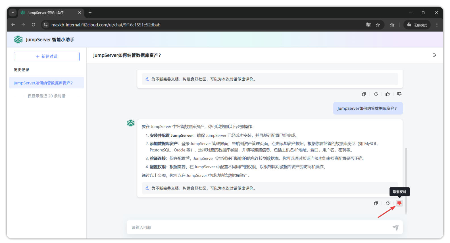Viewport: 450px width, 243px height.
Task: Open a new browser tab
Action: coord(90,13)
